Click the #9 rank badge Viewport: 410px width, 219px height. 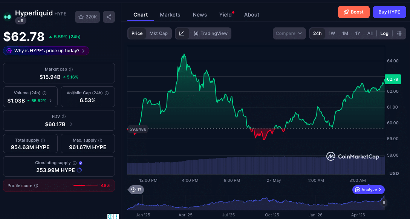pos(21,21)
